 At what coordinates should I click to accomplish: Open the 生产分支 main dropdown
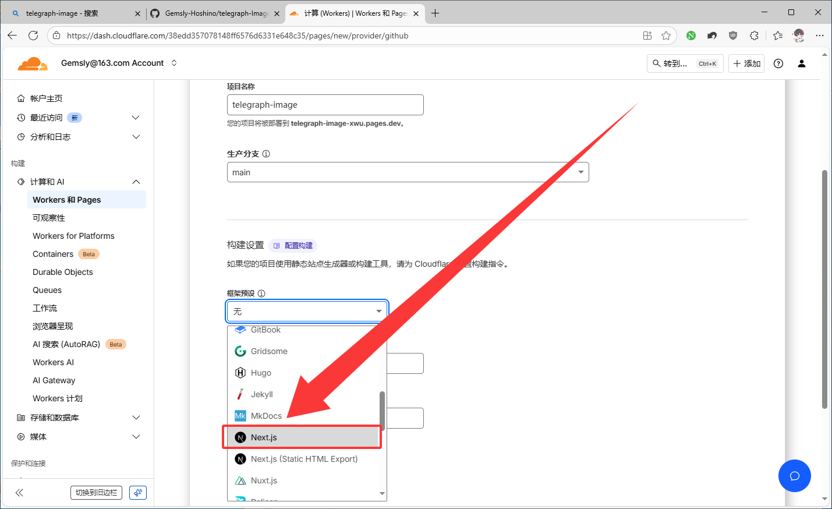click(408, 172)
